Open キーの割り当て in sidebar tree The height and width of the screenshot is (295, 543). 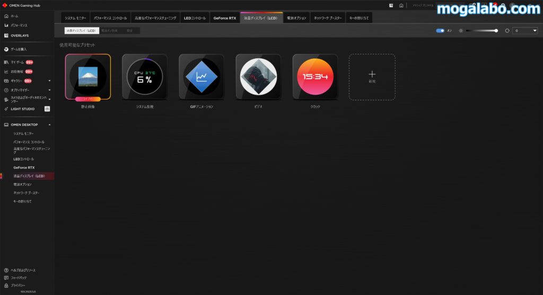22,202
